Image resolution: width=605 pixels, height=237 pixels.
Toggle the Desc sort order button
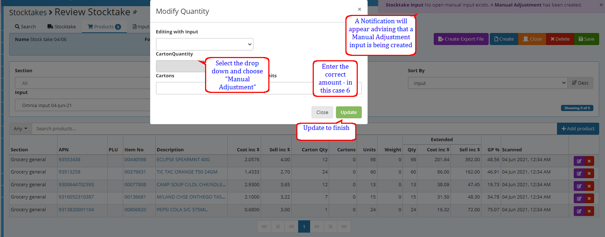pyautogui.click(x=580, y=83)
